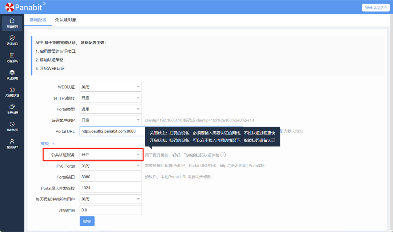
Task: Click the Web认证2.0 button
Action: pos(376,8)
